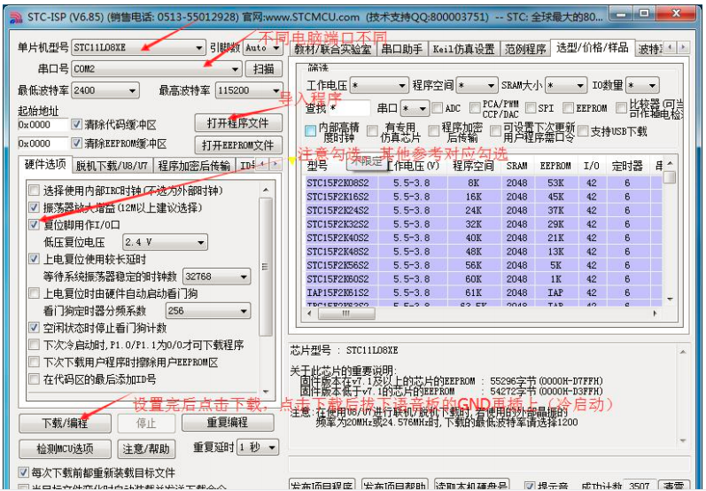Screen dimensions: 706x491
Task: Toggle 振荡器放大增益 checkbox
Action: coord(35,207)
